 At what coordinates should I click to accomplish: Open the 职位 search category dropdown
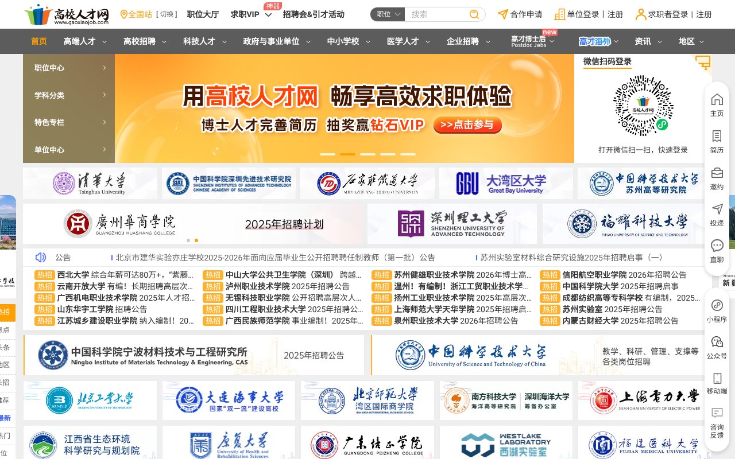pos(387,13)
